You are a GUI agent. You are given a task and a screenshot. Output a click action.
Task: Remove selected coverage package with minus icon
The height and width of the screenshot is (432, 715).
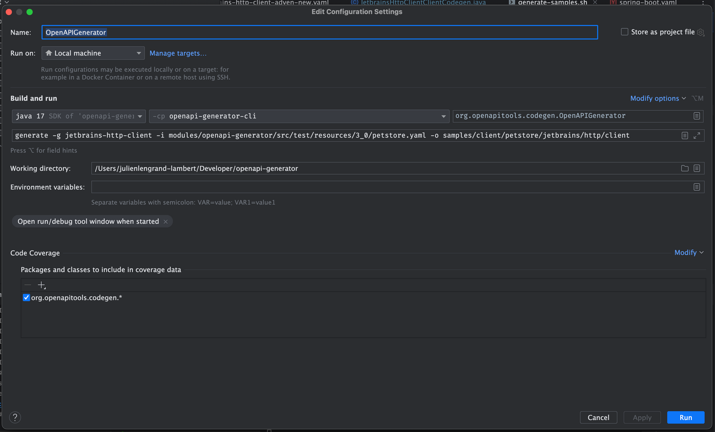coord(27,285)
